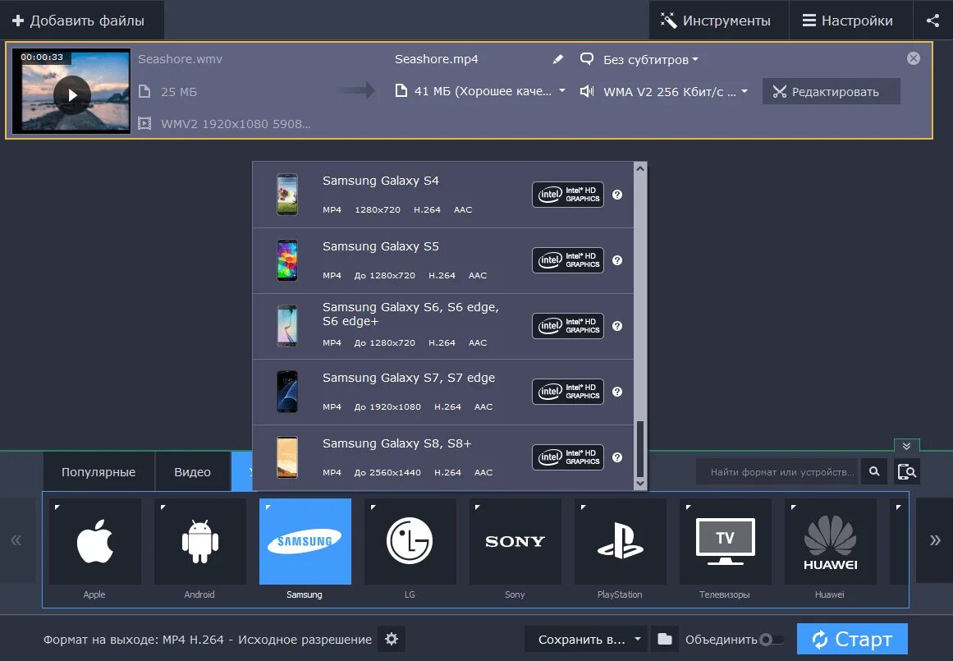
Task: Click the preset list scroll up arrow
Action: coord(640,168)
